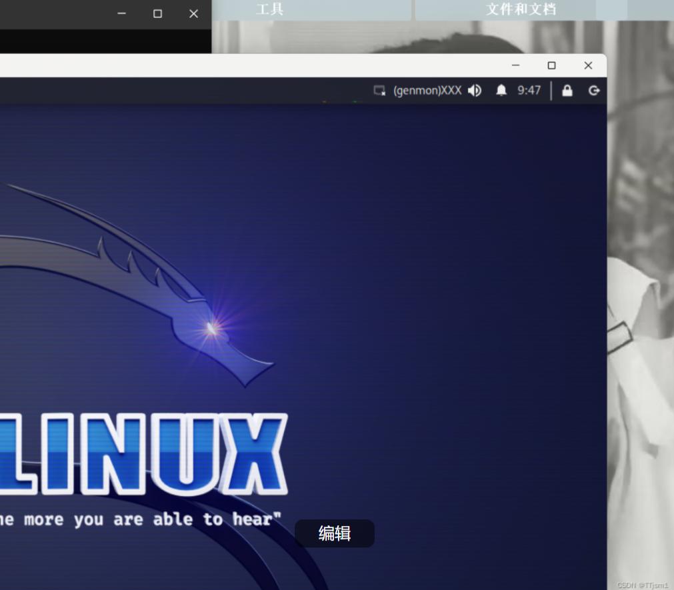The width and height of the screenshot is (674, 590).
Task: Lock the screen with padlock icon
Action: (x=567, y=91)
